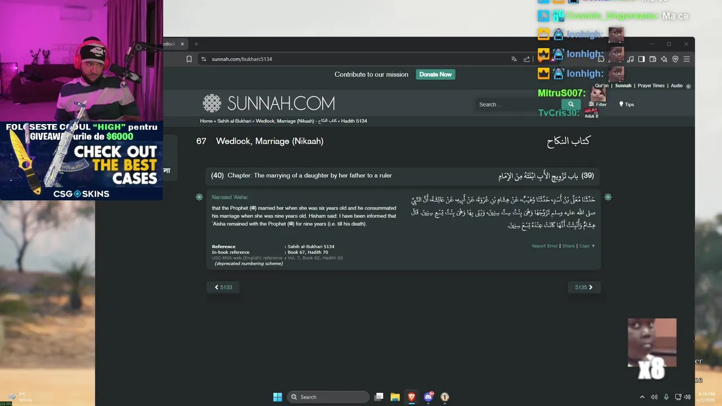This screenshot has width=722, height=406.
Task: Click the 'Book 67, Hadith 70' reference text
Action: click(307, 252)
